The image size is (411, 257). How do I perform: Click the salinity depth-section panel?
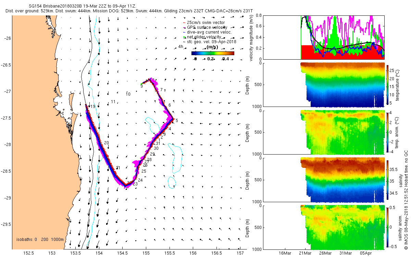point(324,180)
